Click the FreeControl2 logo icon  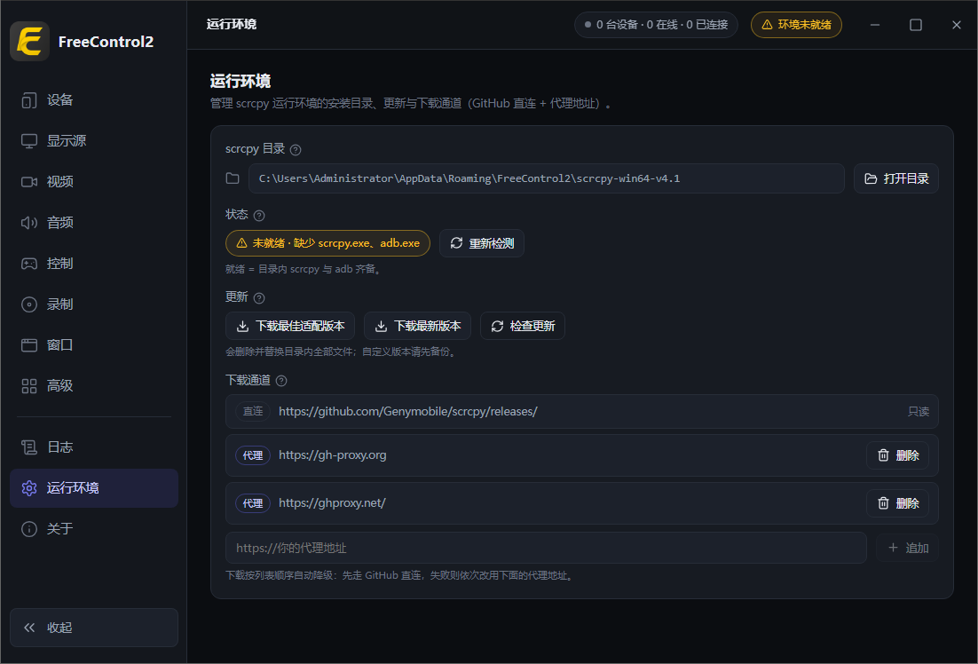pos(29,41)
